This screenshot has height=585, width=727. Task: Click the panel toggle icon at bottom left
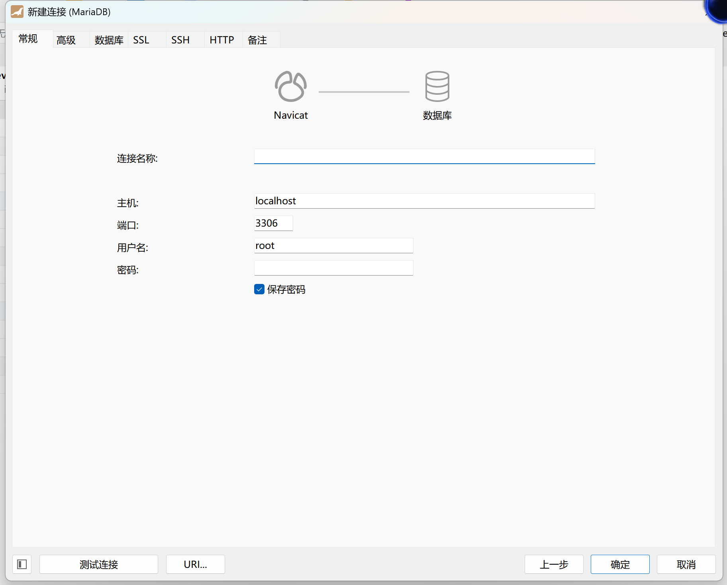tap(22, 564)
